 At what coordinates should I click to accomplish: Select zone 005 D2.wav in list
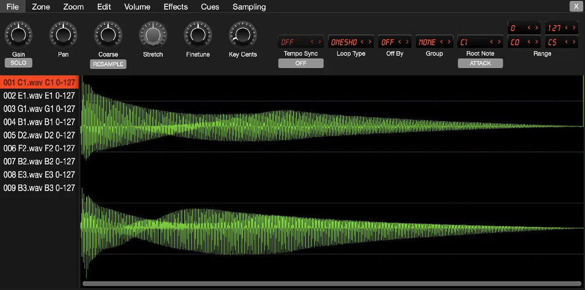point(39,135)
